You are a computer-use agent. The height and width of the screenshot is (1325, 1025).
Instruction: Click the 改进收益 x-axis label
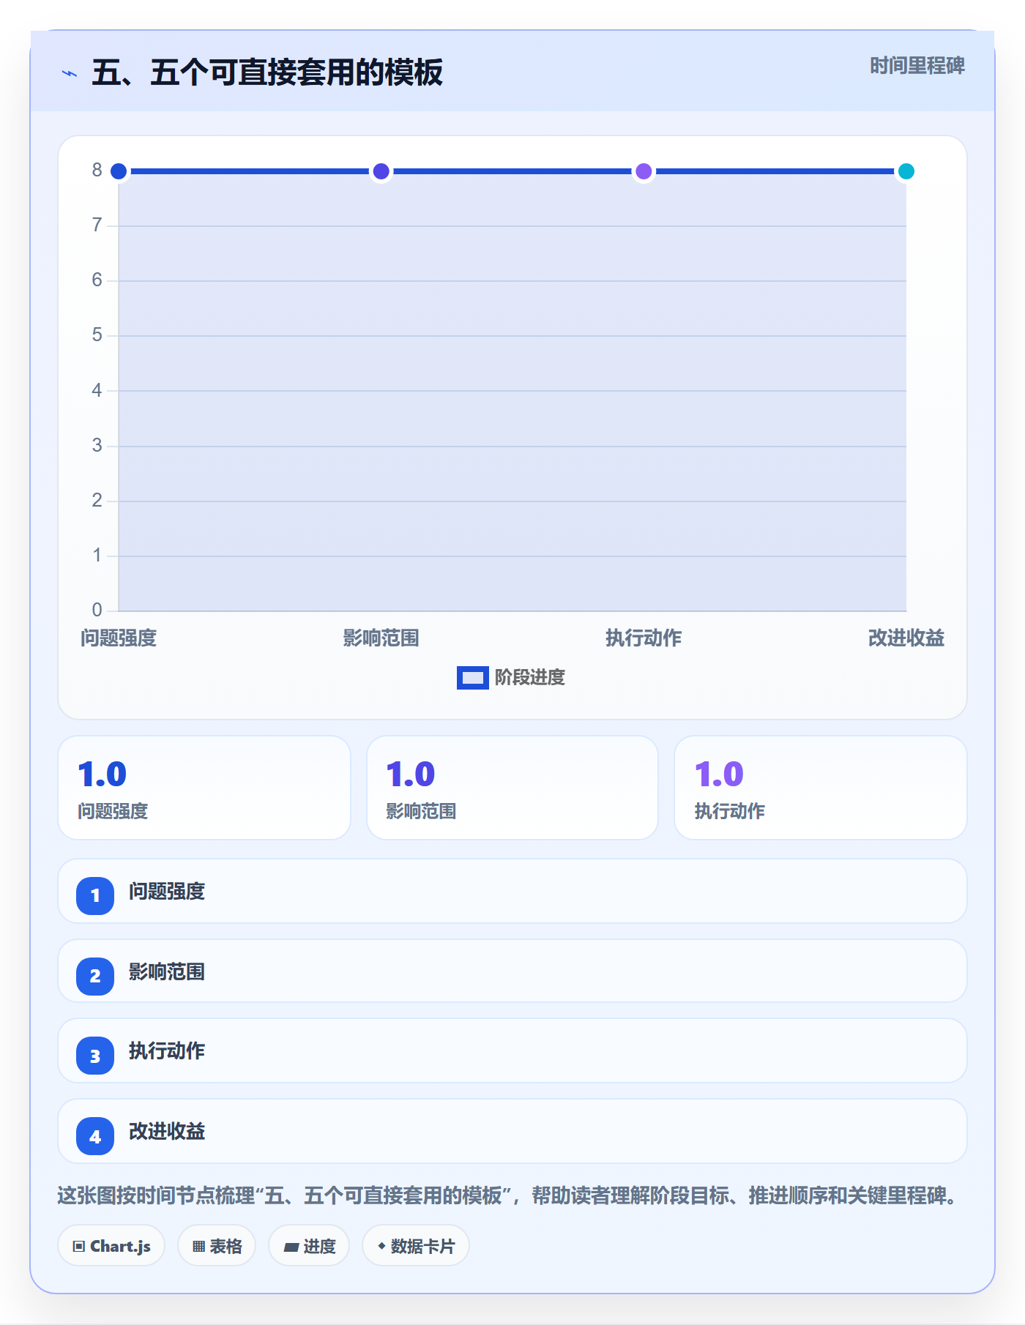906,638
